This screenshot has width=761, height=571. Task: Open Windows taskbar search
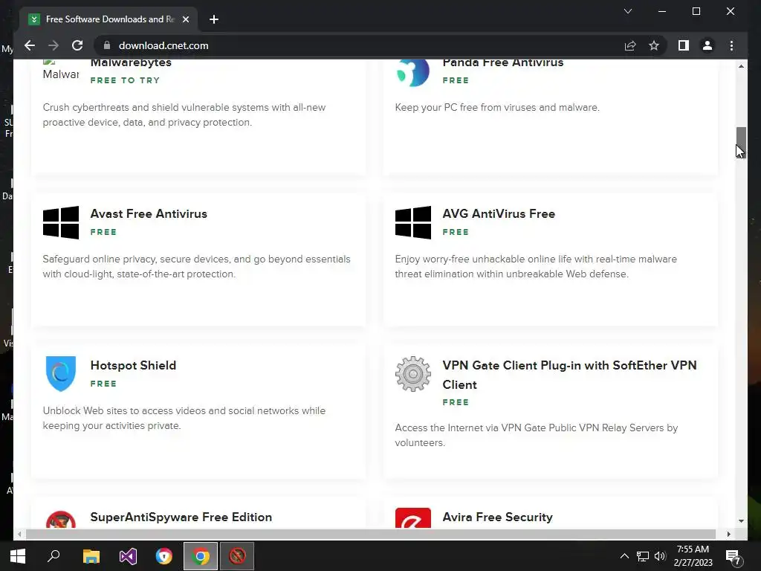54,556
